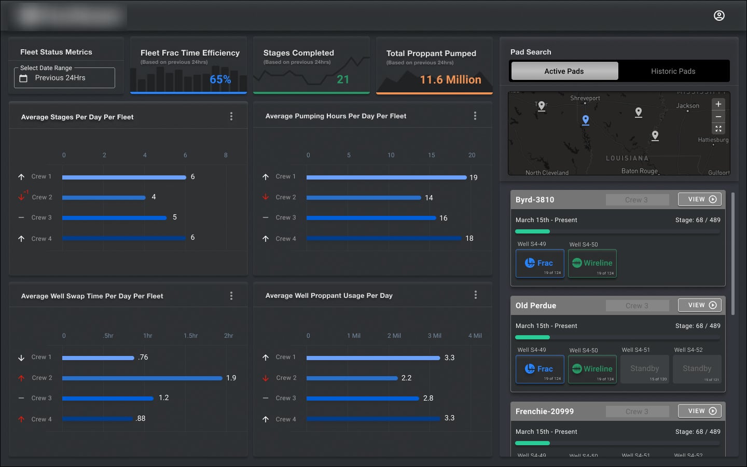
Task: Click Byrd-3810 stage progress bar
Action: [x=618, y=231]
